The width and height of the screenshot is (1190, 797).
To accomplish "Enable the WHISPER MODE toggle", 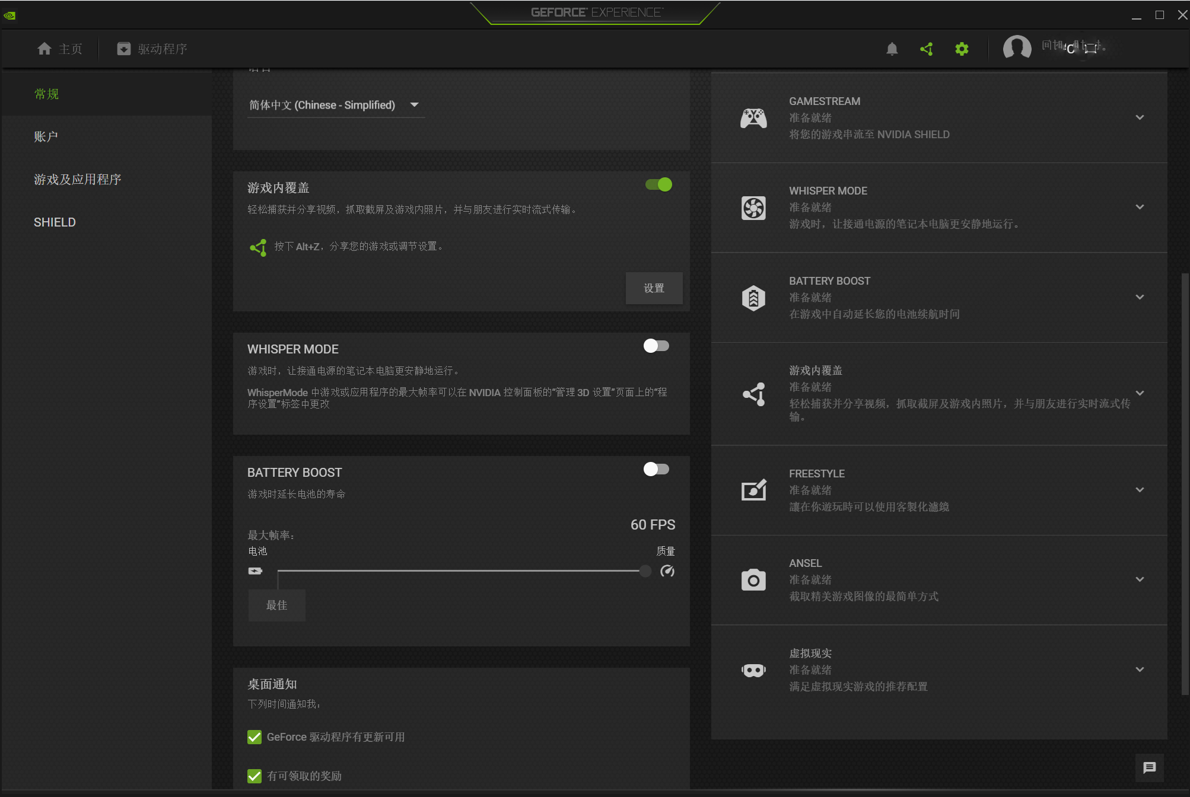I will 656,346.
